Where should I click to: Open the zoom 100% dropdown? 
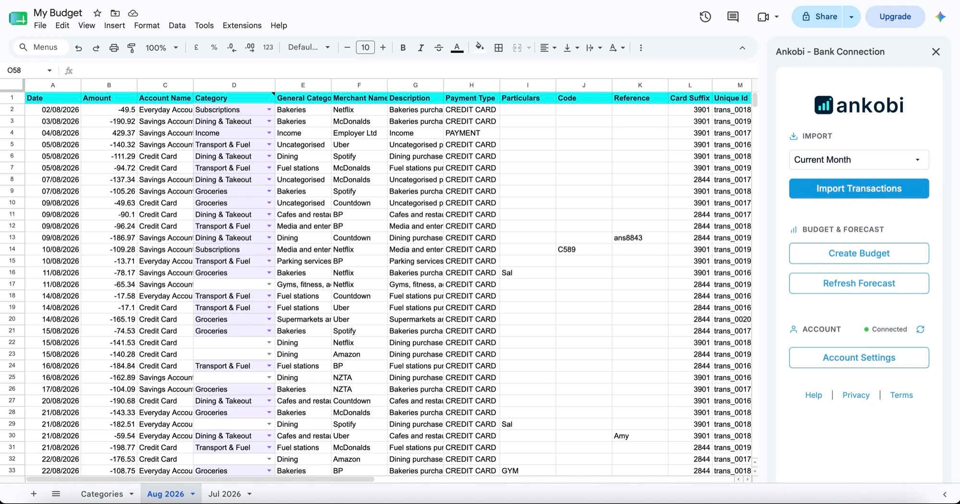click(x=162, y=48)
